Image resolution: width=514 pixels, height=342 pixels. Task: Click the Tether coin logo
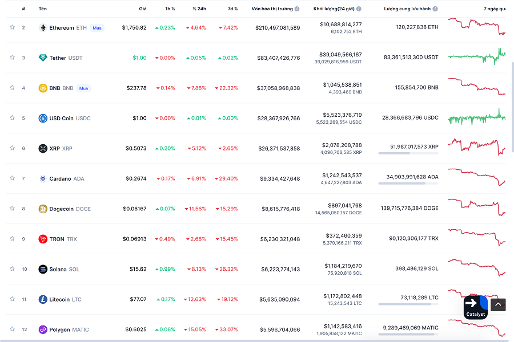[x=43, y=58]
